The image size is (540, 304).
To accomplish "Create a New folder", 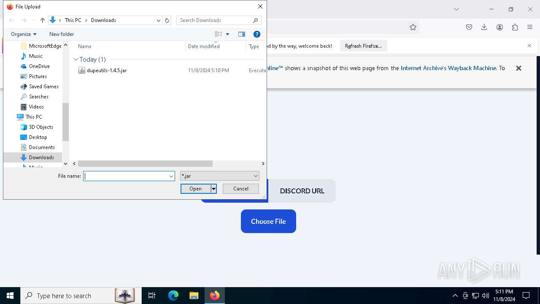I will (62, 34).
